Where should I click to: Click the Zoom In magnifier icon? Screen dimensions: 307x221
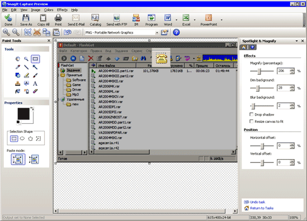(x=6, y=32)
